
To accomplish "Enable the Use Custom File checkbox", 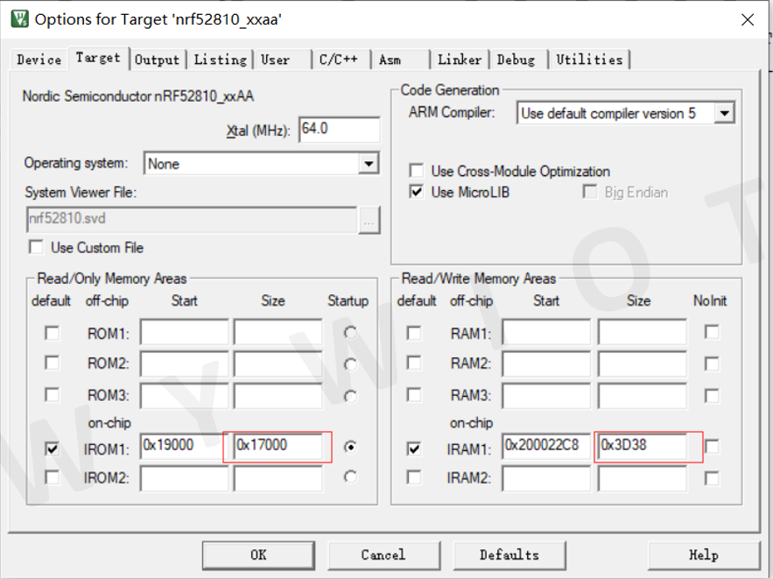I will (x=36, y=247).
